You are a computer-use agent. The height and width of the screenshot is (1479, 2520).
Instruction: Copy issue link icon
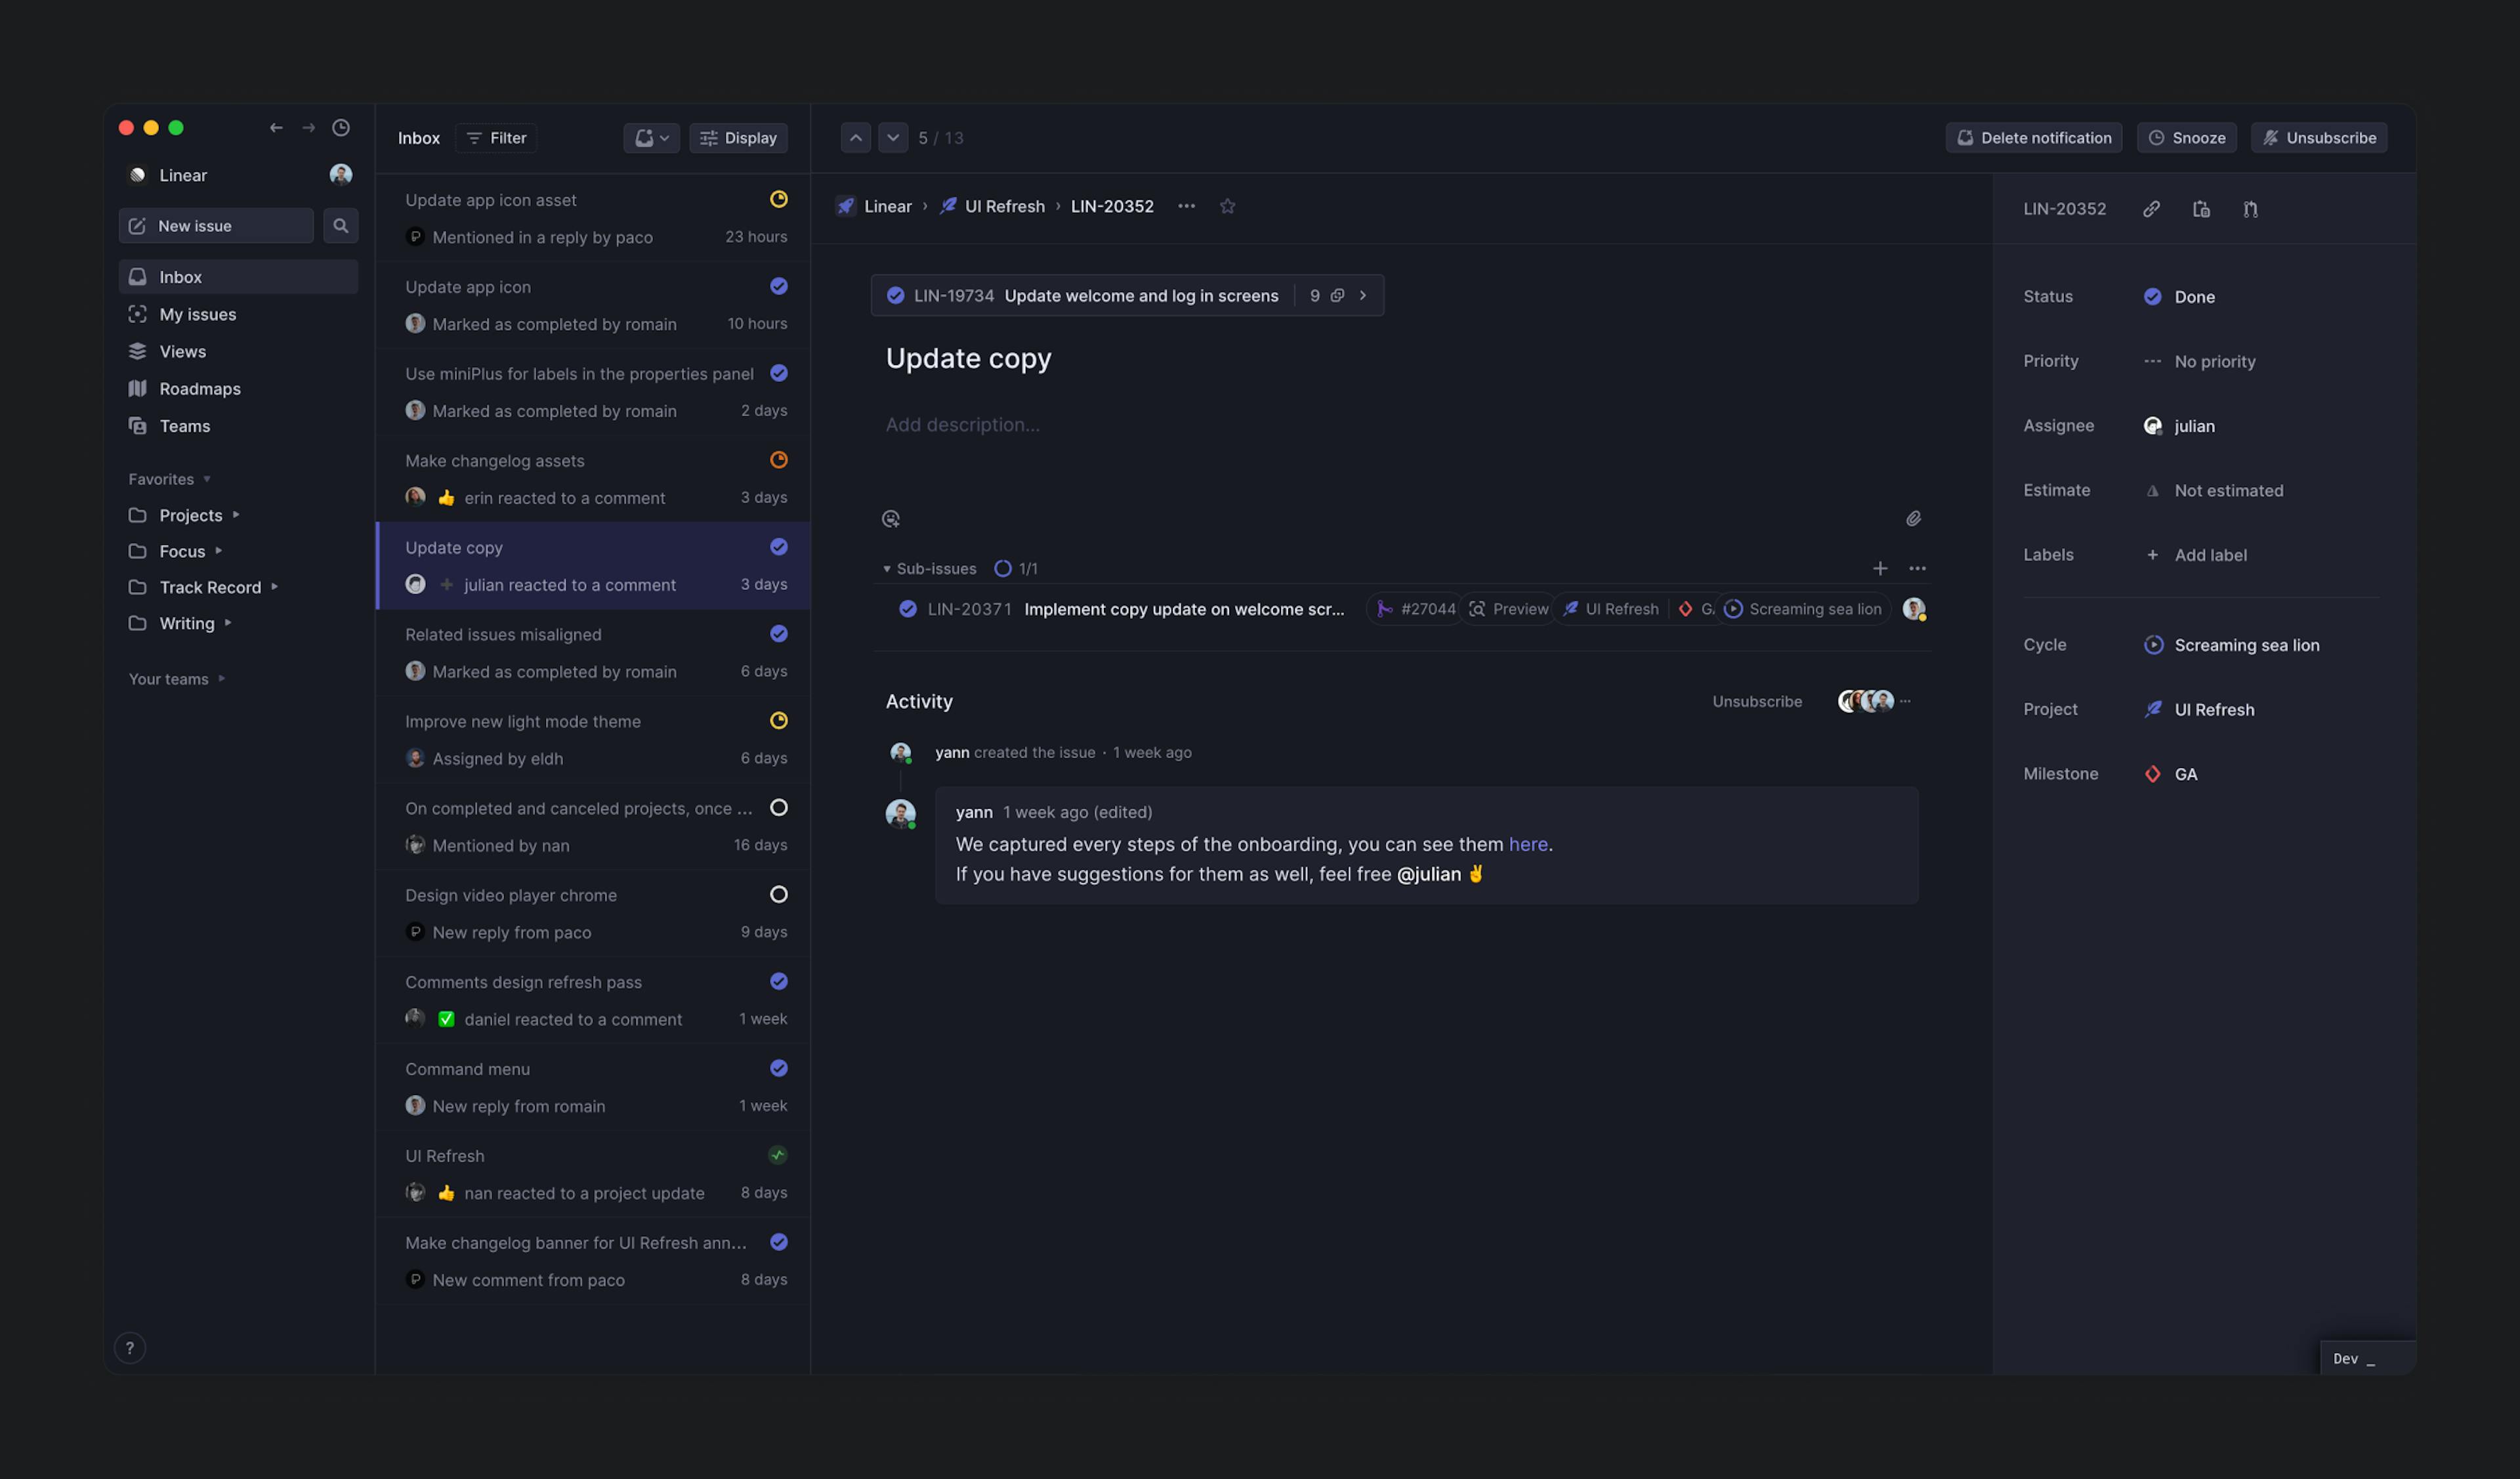(2151, 209)
